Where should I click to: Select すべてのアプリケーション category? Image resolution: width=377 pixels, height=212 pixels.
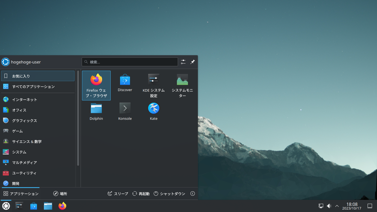pos(38,86)
